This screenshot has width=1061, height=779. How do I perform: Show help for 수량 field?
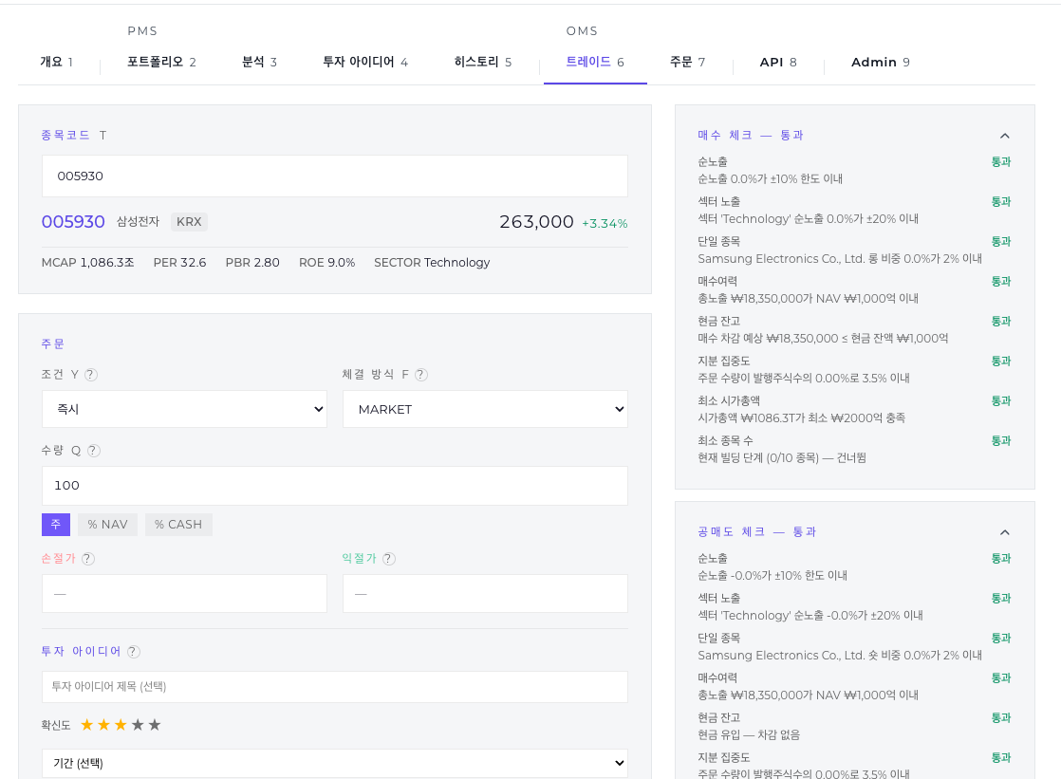click(x=94, y=451)
